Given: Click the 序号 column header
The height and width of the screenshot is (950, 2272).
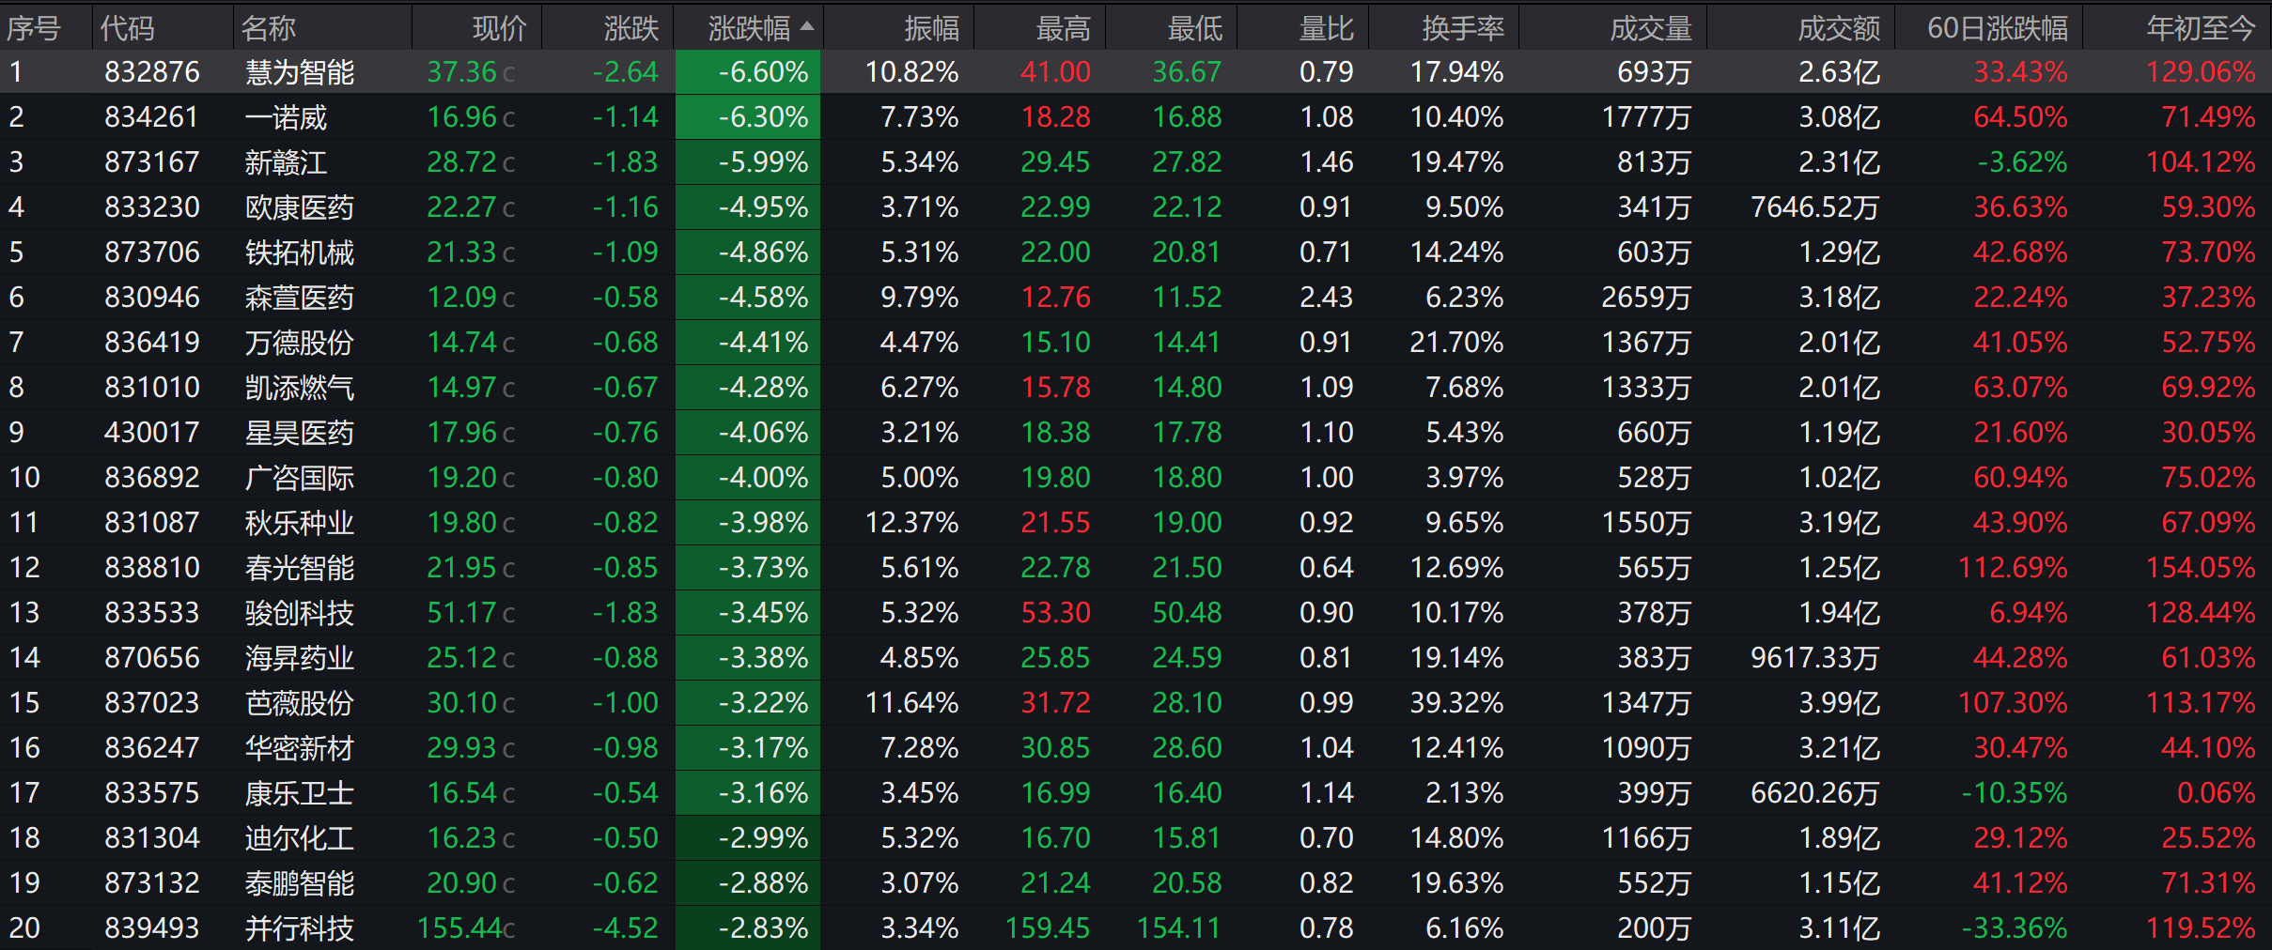Looking at the screenshot, I should pos(34,28).
